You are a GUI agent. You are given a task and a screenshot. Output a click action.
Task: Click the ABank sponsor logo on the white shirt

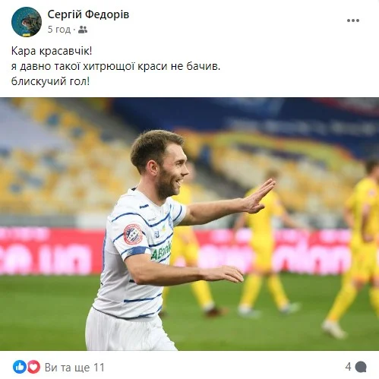161,251
